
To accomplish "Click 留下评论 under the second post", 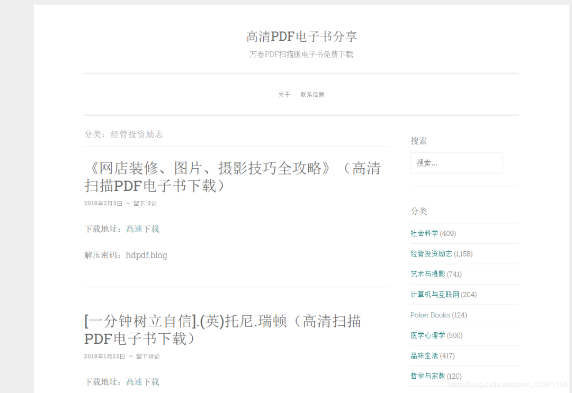I will pos(148,357).
